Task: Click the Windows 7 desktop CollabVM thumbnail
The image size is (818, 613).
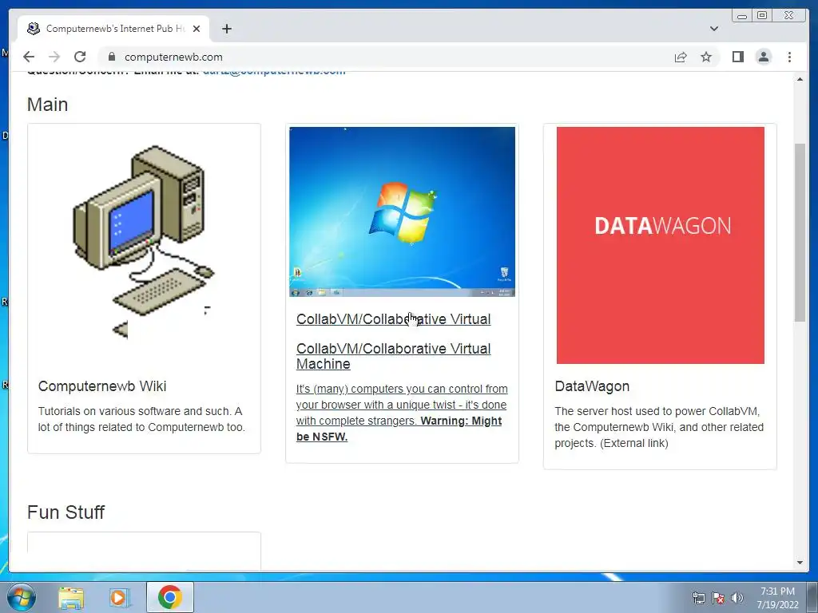Action: click(403, 212)
